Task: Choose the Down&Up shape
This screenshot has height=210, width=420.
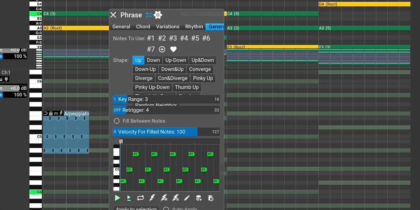Action: coord(172,69)
